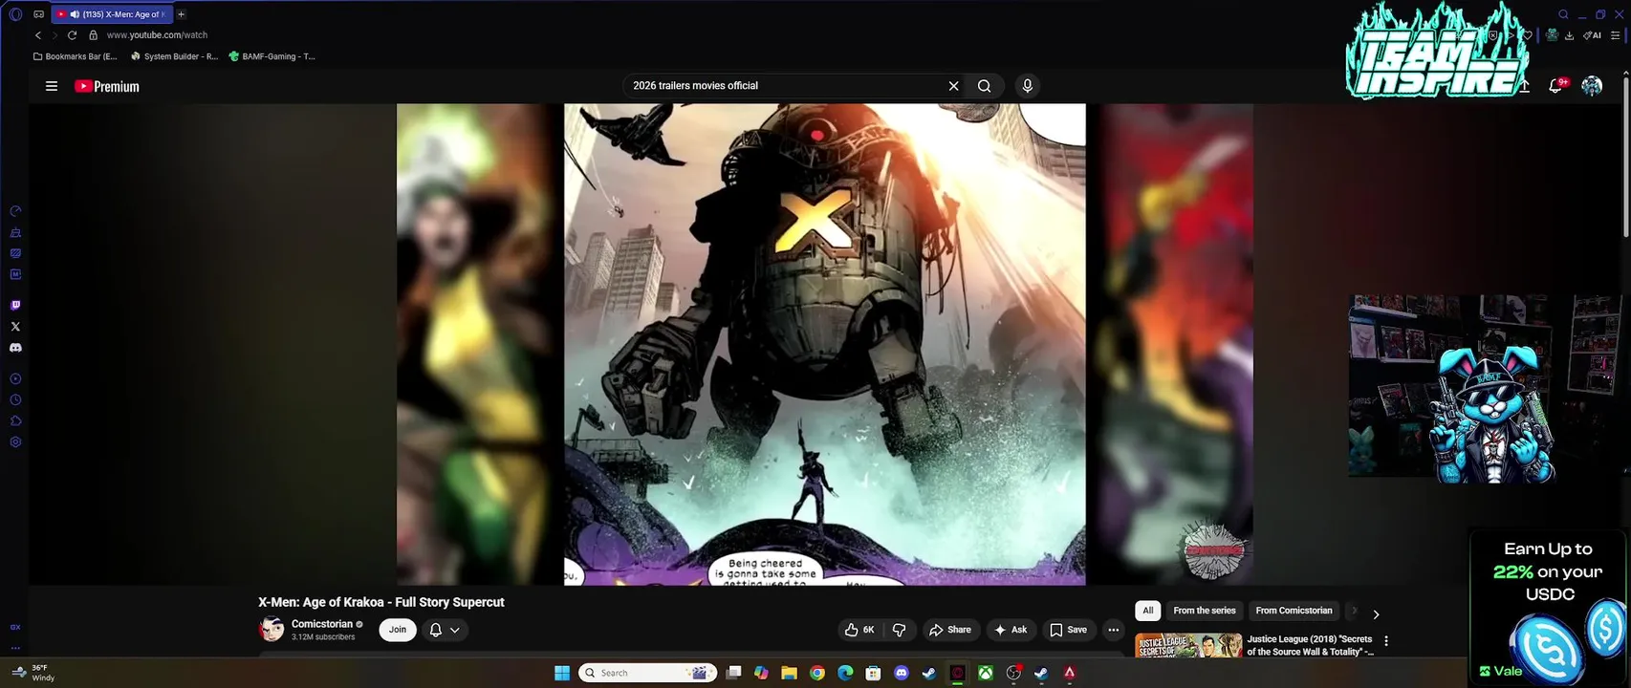Dislike the video with thumbs-down
Image resolution: width=1631 pixels, height=688 pixels.
click(x=899, y=630)
